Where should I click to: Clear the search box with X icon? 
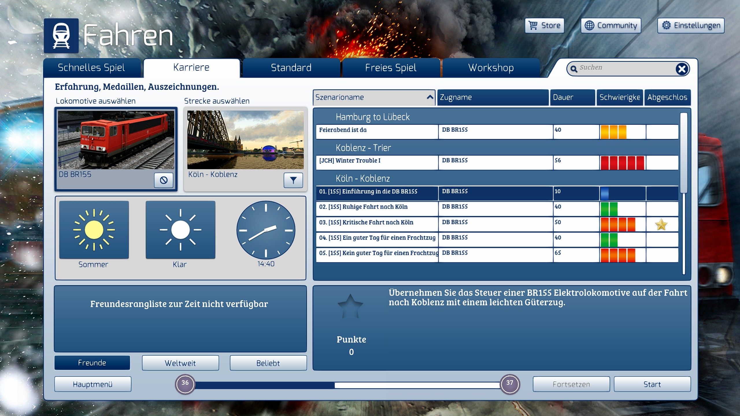coord(682,69)
